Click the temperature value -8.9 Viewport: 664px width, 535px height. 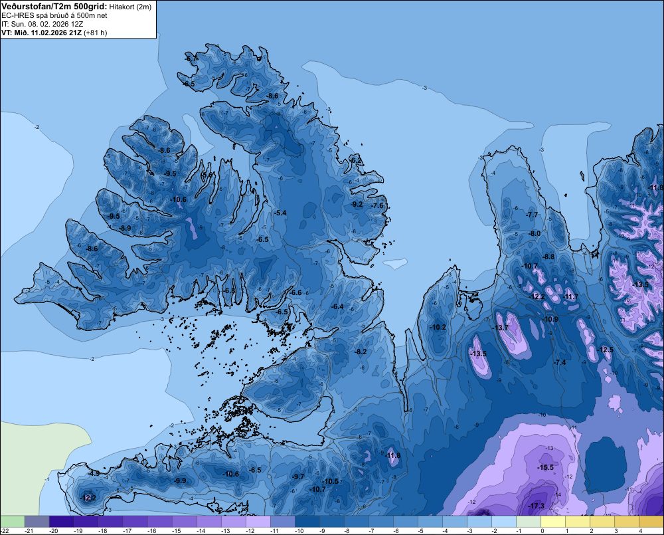click(x=125, y=228)
